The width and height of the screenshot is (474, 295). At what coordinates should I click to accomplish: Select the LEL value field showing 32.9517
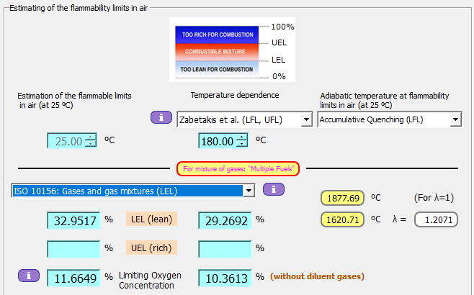[73, 220]
